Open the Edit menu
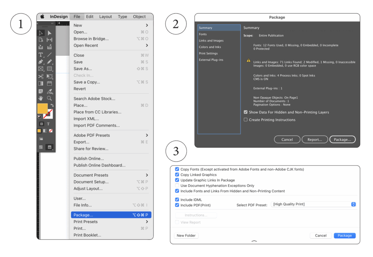The height and width of the screenshot is (257, 373). tap(90, 17)
